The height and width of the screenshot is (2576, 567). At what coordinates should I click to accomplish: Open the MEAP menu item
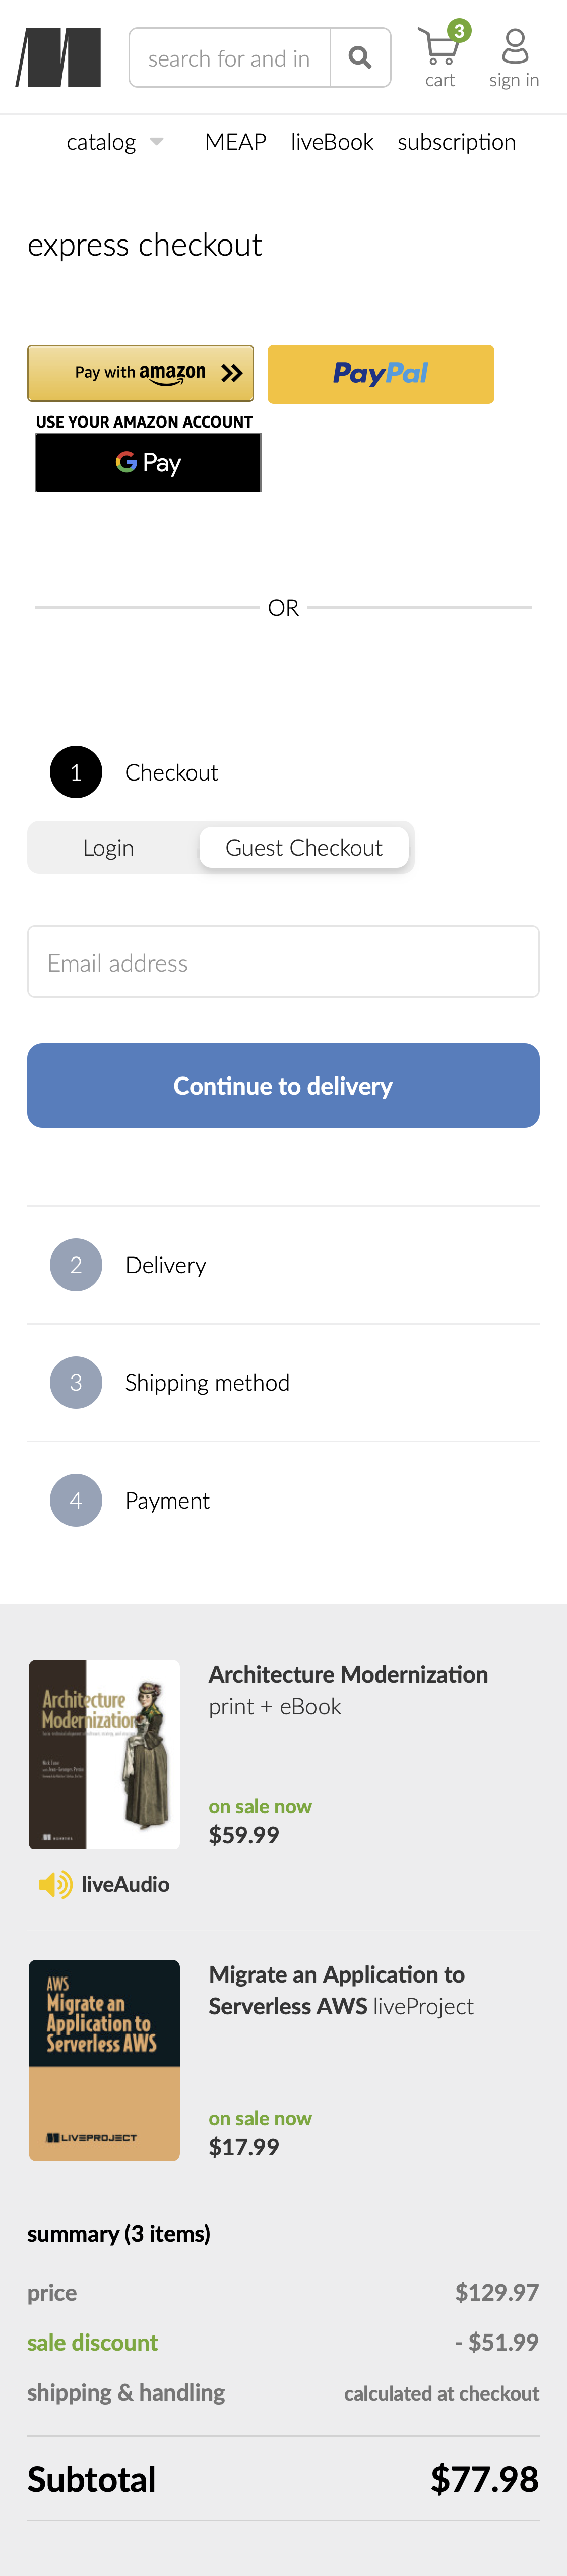235,141
